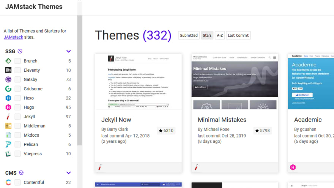This screenshot has height=188, width=334.
Task: Click the Hexo logo icon
Action: pos(8,98)
